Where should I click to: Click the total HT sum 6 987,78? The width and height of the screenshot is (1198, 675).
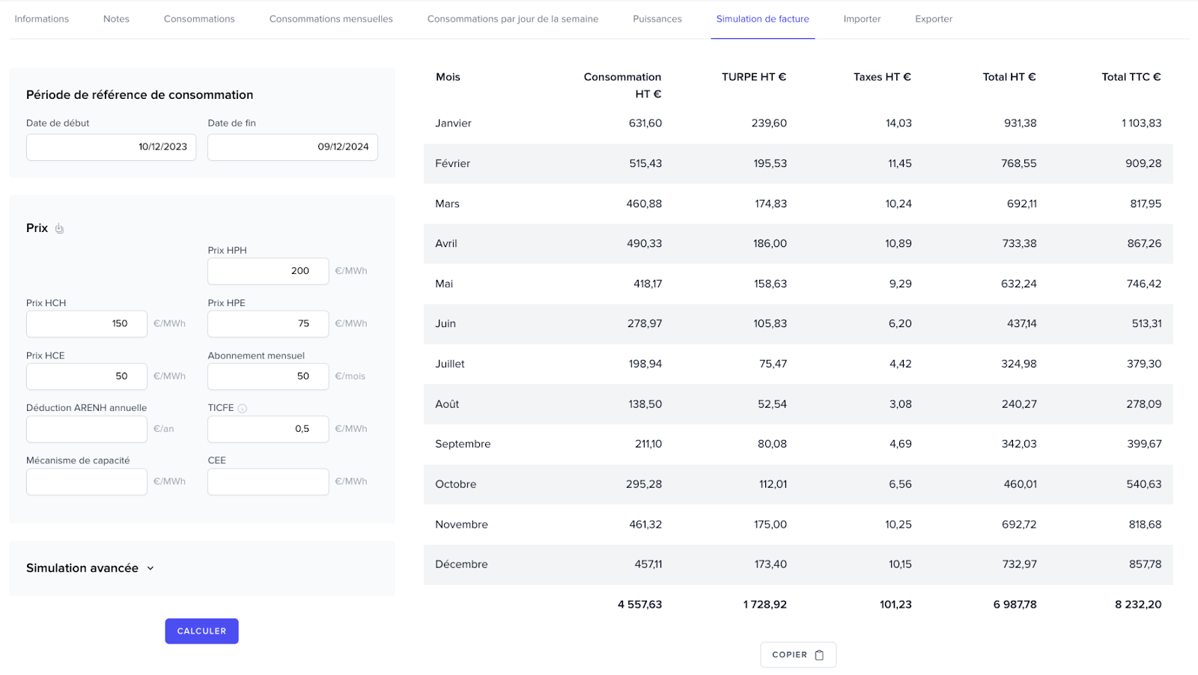click(x=1015, y=605)
